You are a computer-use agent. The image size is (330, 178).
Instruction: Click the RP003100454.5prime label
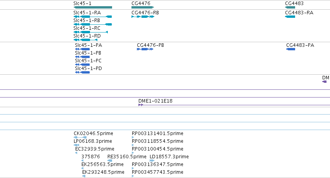coord(158,149)
